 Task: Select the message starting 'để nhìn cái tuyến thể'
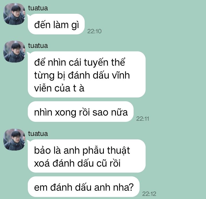click(87, 75)
